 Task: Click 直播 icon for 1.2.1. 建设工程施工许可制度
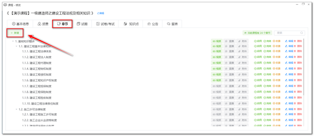[229, 115]
